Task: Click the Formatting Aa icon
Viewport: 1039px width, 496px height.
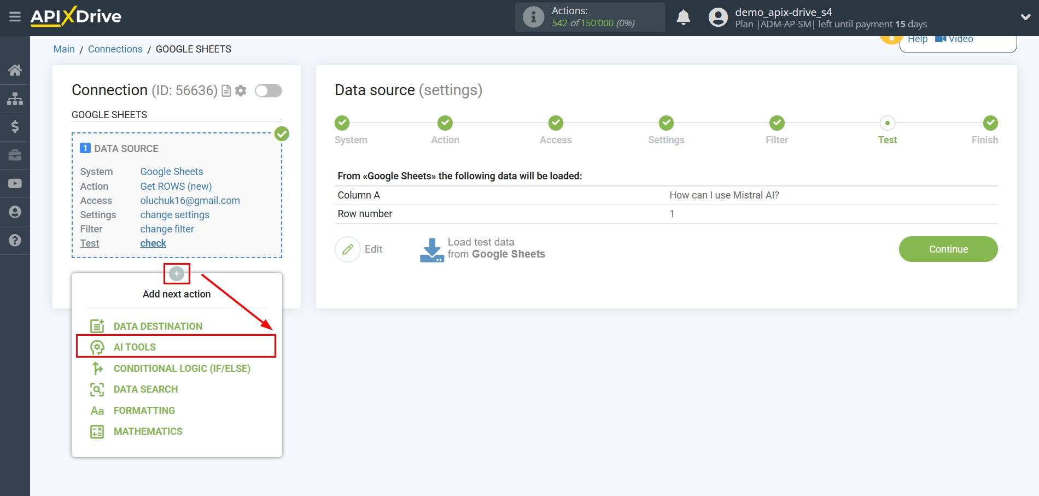Action: [97, 410]
